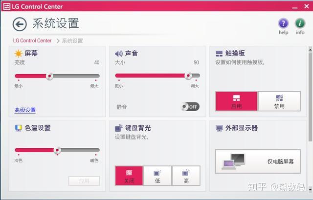Click 设置键盘背光 description text

click(132, 137)
